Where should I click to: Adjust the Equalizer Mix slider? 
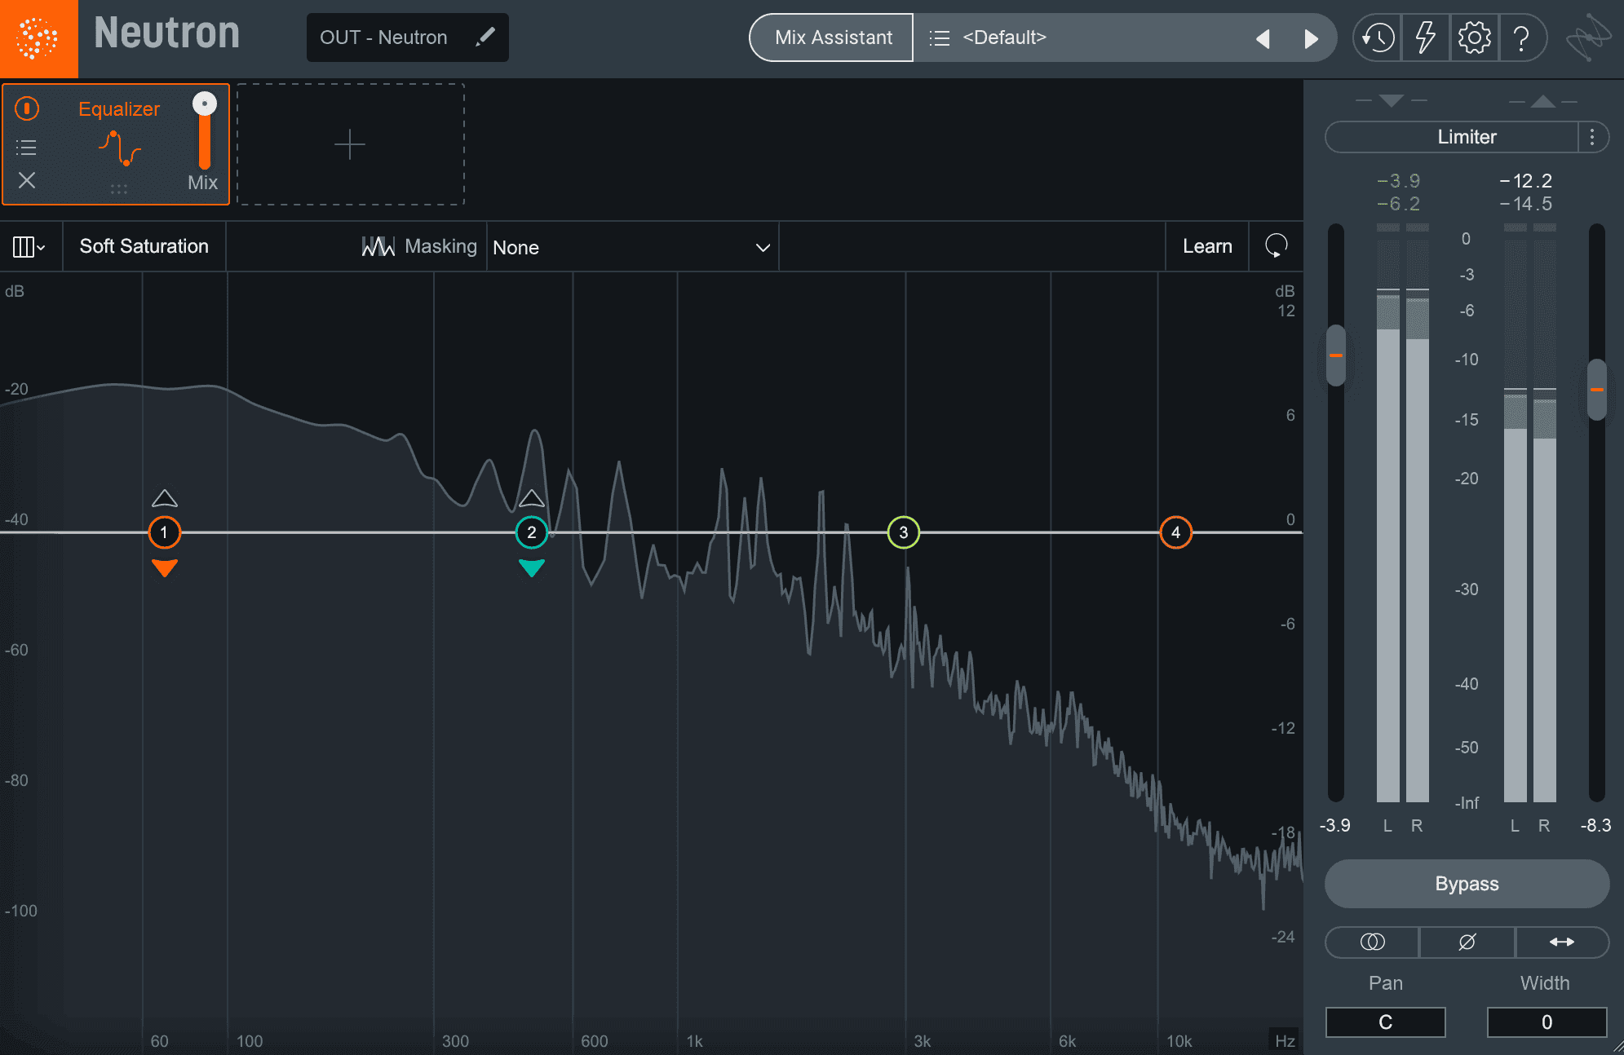204,130
